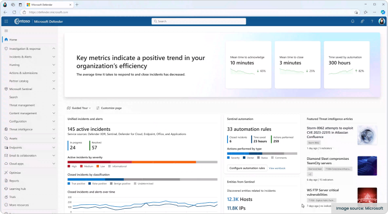
Task: Open the user profile avatar
Action: [x=382, y=21]
